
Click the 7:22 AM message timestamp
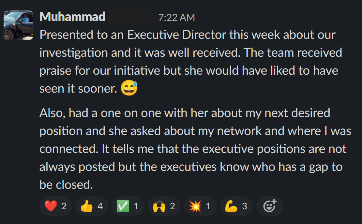176,17
